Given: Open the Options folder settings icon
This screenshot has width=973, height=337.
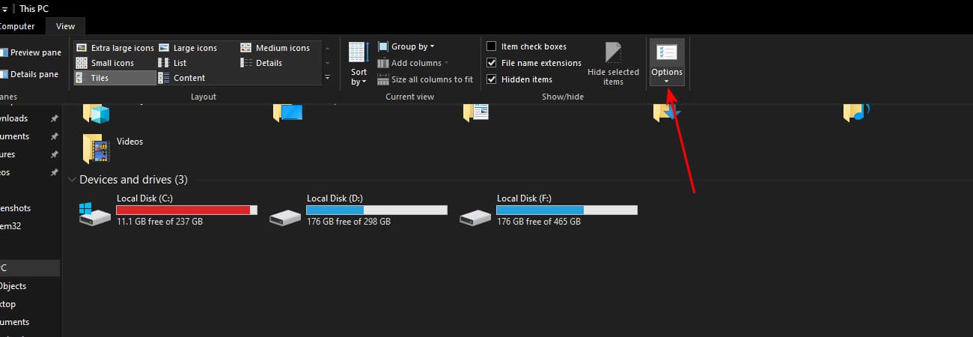Looking at the screenshot, I should coord(666,54).
